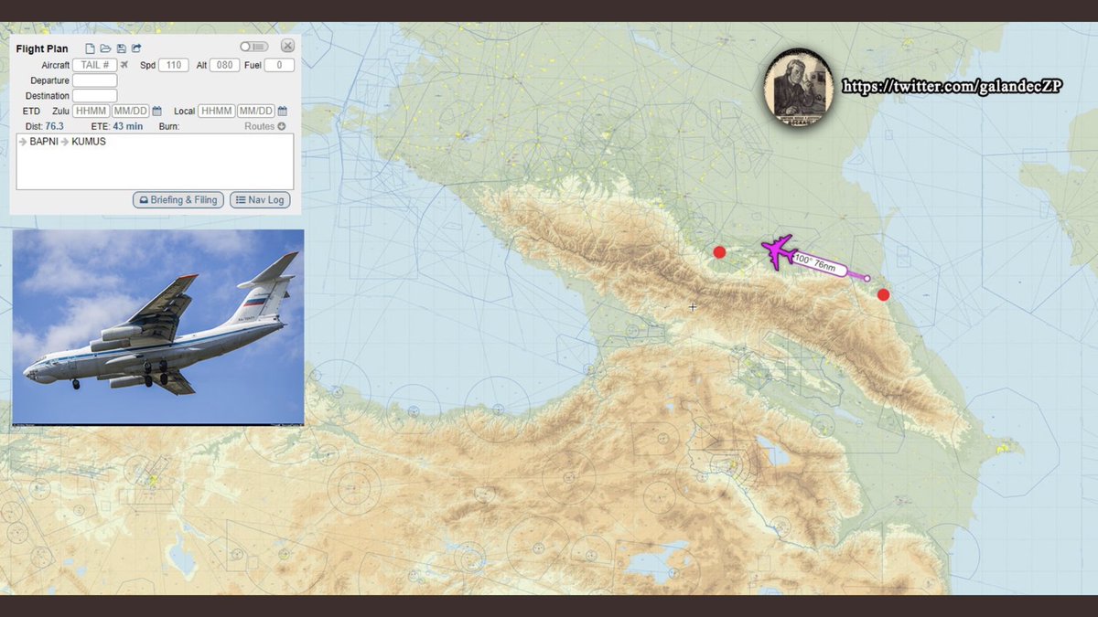Click the Departure input field
This screenshot has height=617, width=1098.
pos(95,80)
